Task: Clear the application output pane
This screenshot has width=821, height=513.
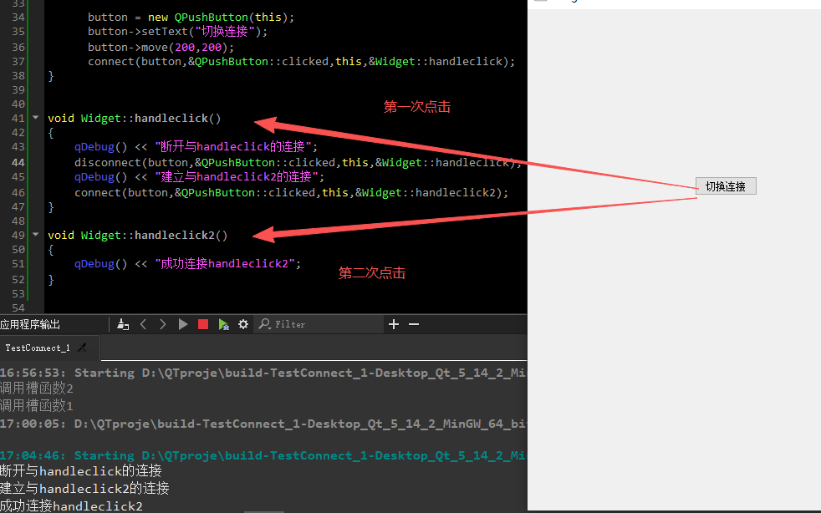Action: click(123, 324)
